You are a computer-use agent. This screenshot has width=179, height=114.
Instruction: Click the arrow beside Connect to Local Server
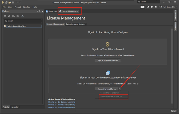coord(119,89)
